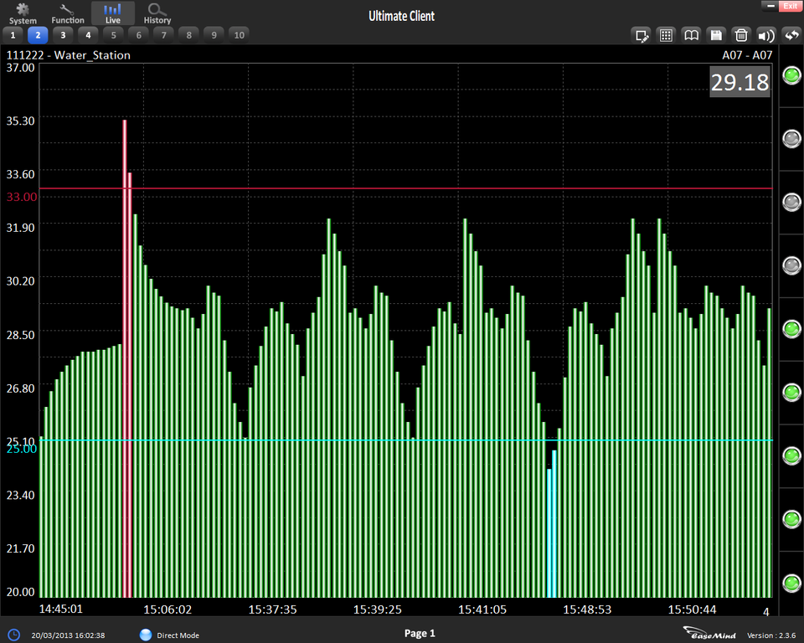Click the Direct Mode globe icon
The width and height of the screenshot is (804, 643).
[146, 635]
